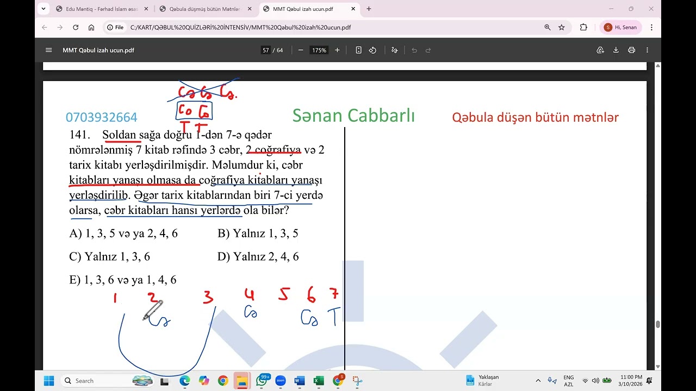The image size is (696, 391).
Task: Switch the ENG AZL input language
Action: 568,381
